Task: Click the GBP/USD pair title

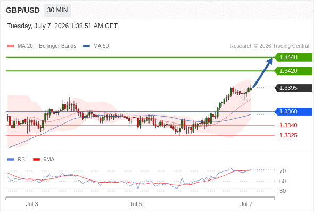Action: coord(23,10)
